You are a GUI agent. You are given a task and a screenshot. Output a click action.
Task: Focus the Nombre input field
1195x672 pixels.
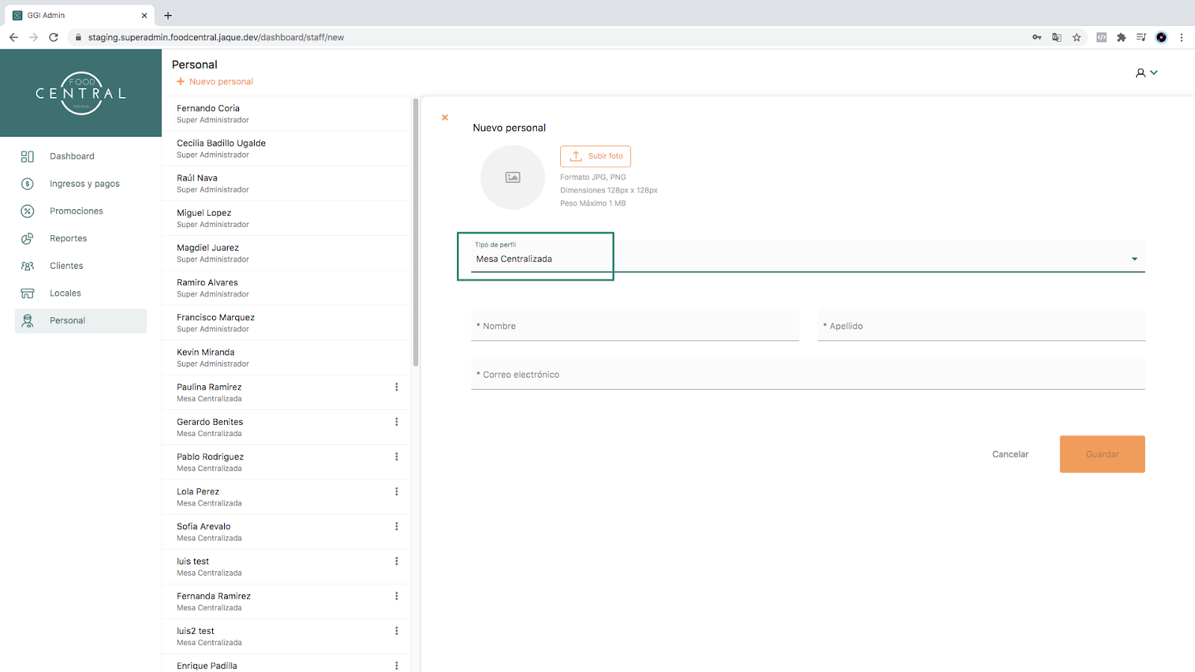635,325
